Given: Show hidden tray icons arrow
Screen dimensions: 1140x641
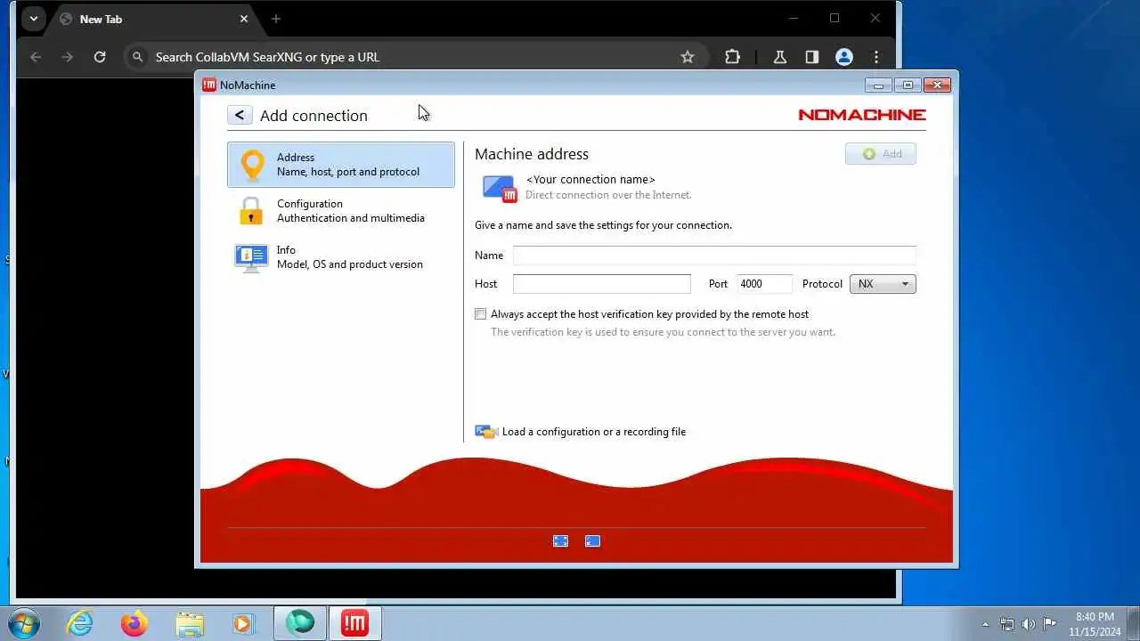Looking at the screenshot, I should (x=985, y=624).
